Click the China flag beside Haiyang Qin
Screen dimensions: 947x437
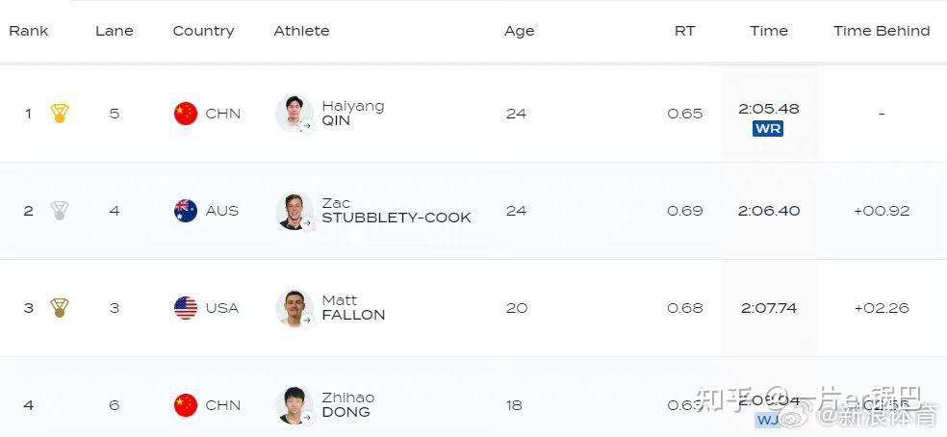[x=186, y=114]
